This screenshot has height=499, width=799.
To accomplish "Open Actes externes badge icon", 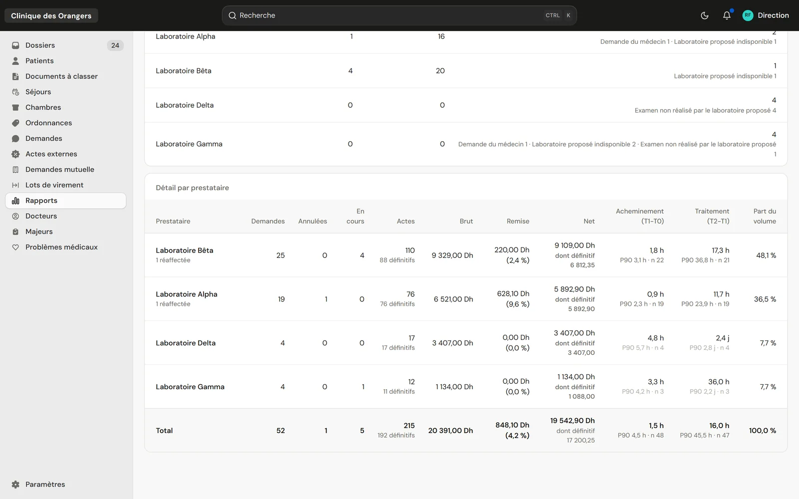I will tap(15, 154).
